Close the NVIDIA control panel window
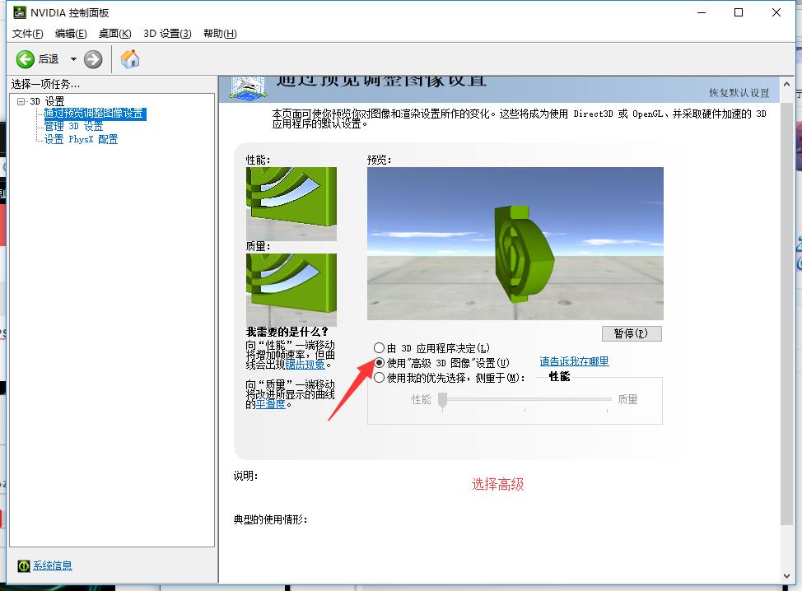Image resolution: width=802 pixels, height=591 pixels. [x=776, y=13]
